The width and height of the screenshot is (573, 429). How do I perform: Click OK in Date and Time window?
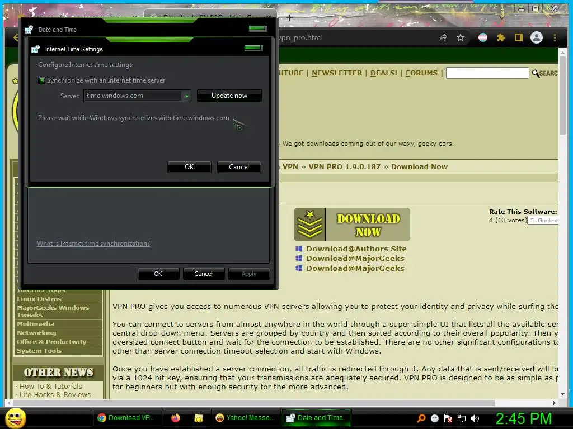click(x=158, y=274)
